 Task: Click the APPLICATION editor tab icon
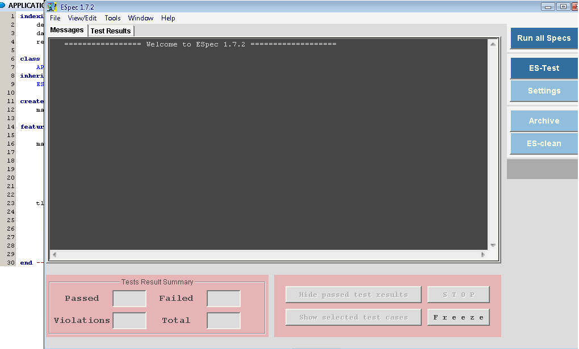pos(3,5)
